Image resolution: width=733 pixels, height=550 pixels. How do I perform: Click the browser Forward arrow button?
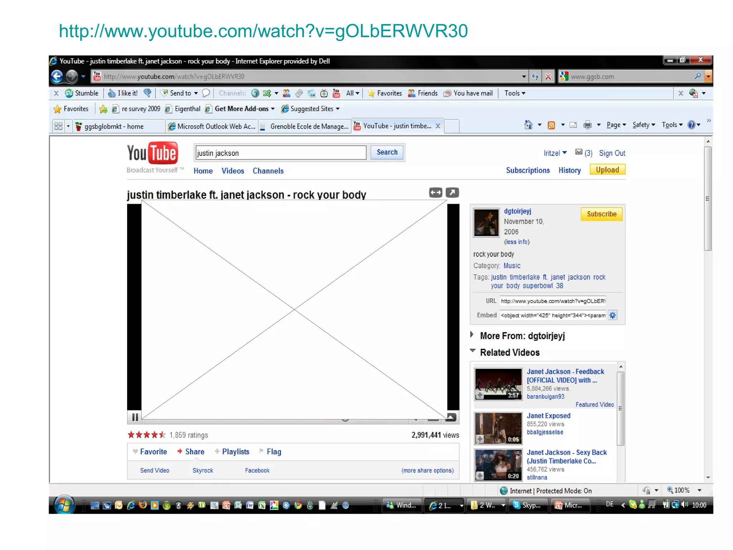pyautogui.click(x=72, y=76)
